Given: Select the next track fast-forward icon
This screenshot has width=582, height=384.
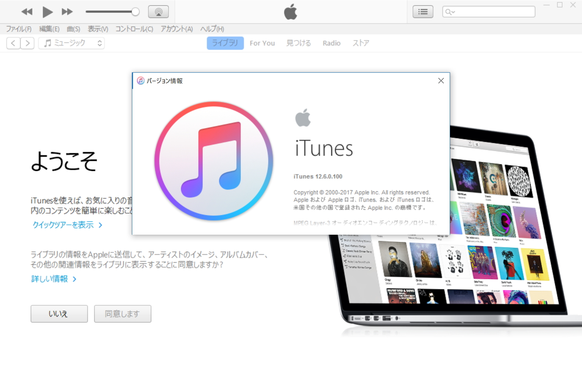Looking at the screenshot, I should coord(67,12).
